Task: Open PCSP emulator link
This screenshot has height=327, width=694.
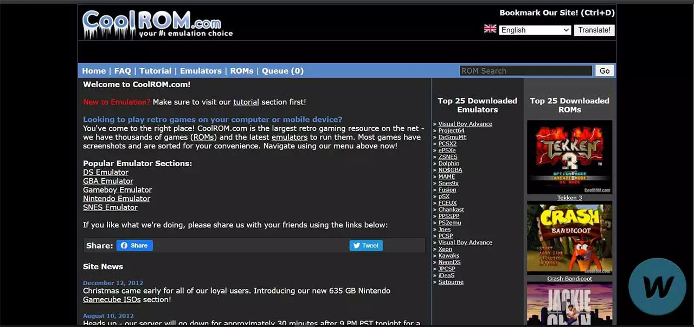Action: click(445, 236)
